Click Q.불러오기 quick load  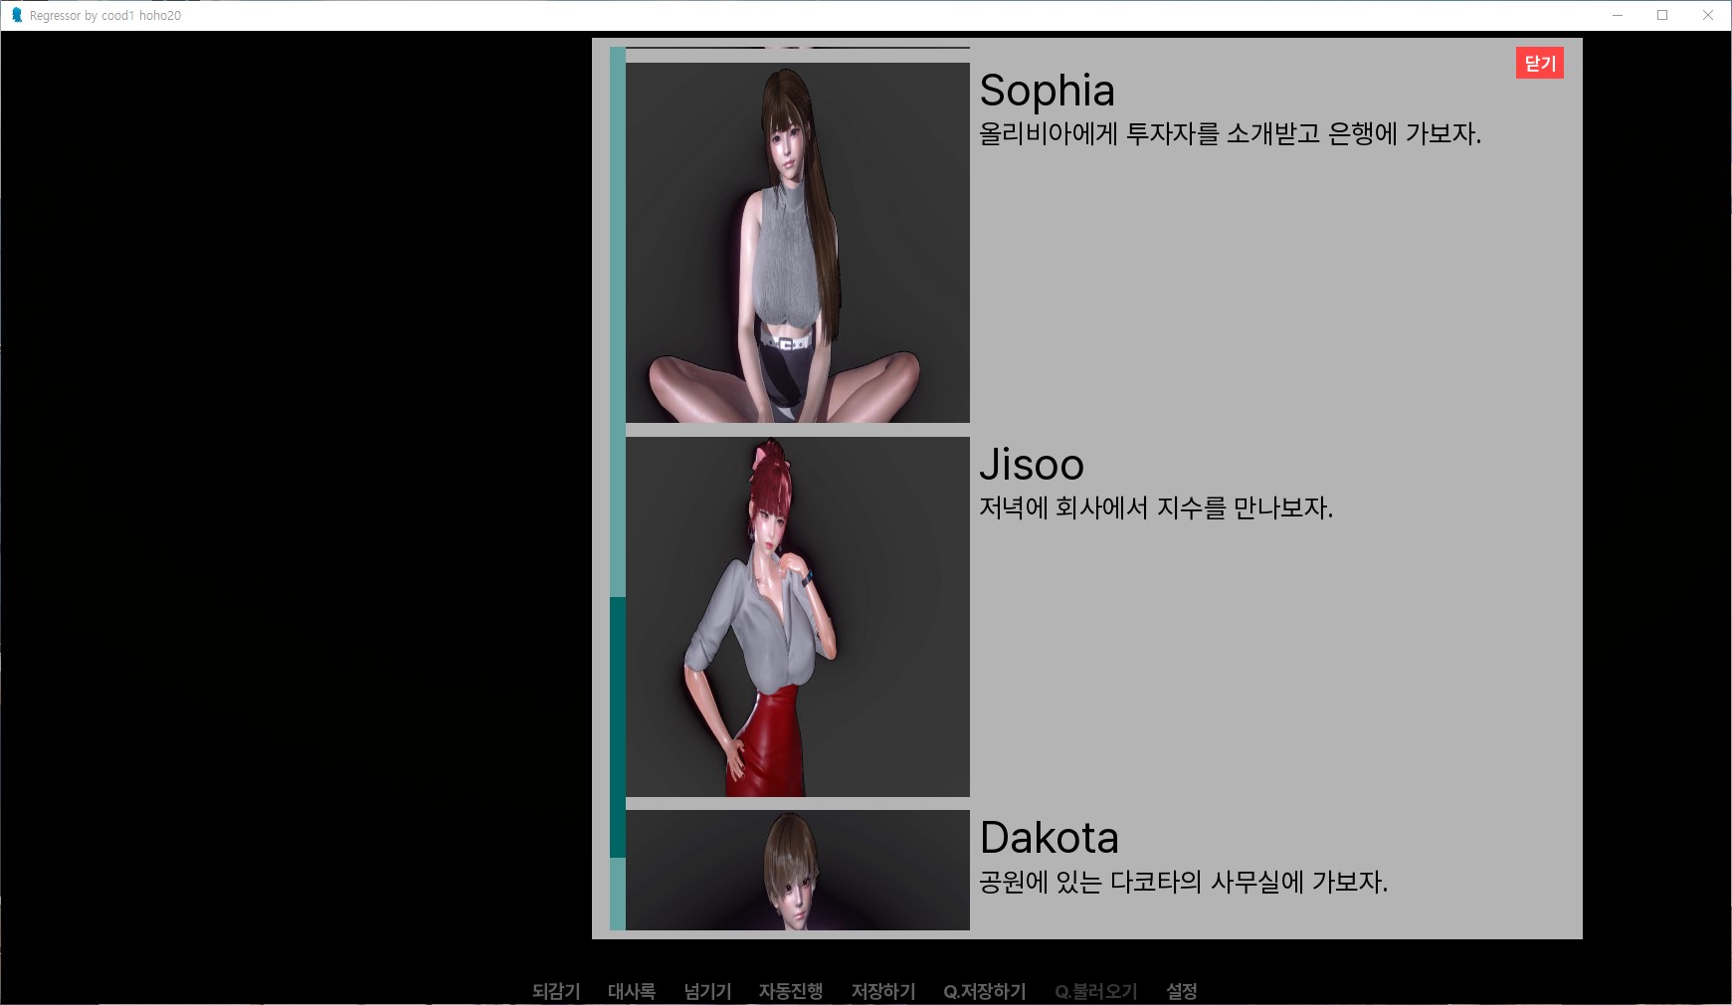1095,991
